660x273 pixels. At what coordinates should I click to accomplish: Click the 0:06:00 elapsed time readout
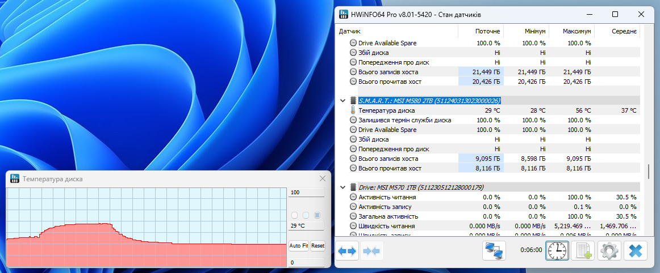530,249
